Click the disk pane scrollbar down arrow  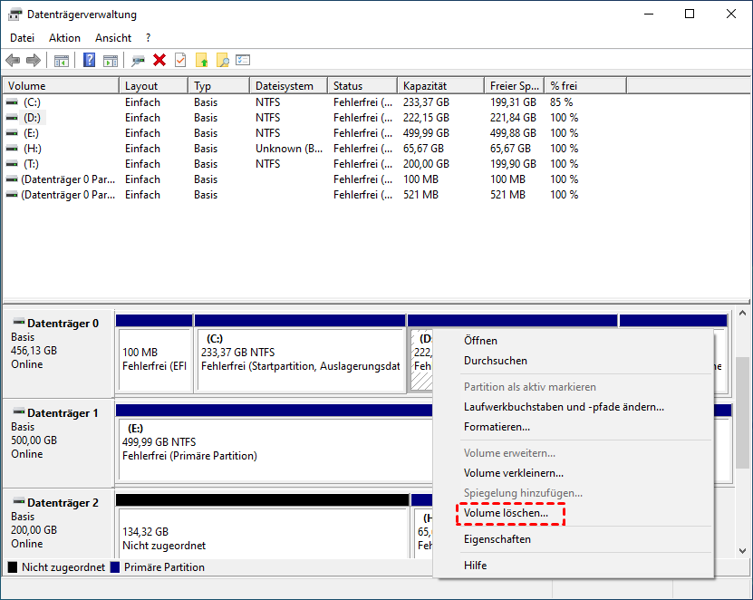[x=742, y=551]
